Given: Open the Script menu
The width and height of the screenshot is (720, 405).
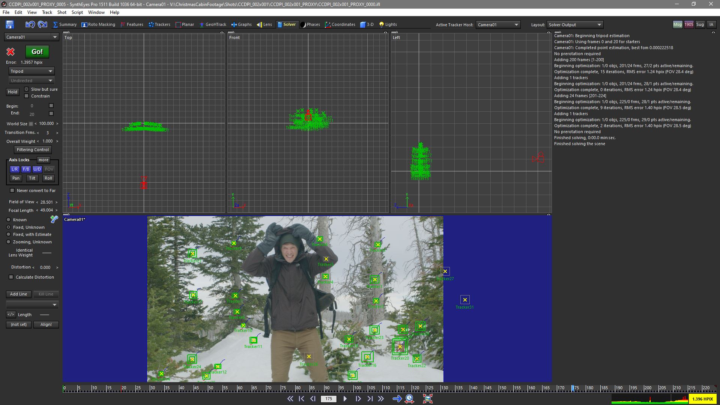Looking at the screenshot, I should [77, 12].
